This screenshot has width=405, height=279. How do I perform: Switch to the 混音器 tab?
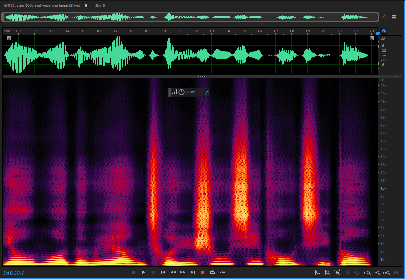coord(101,6)
